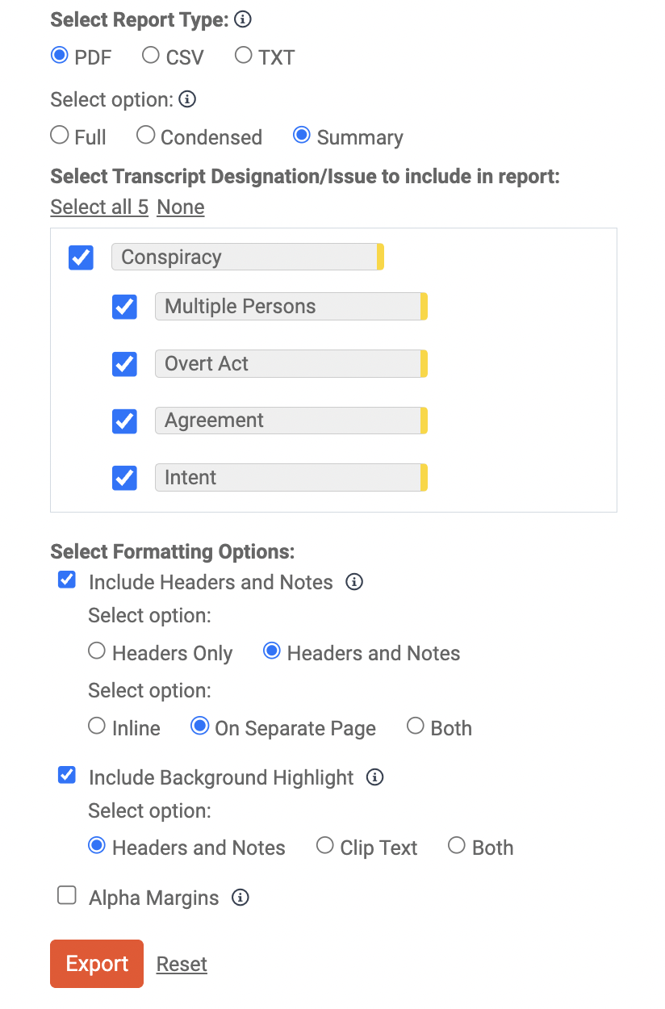
Task: Click info icon beside Alpha Margins
Action: 240,898
